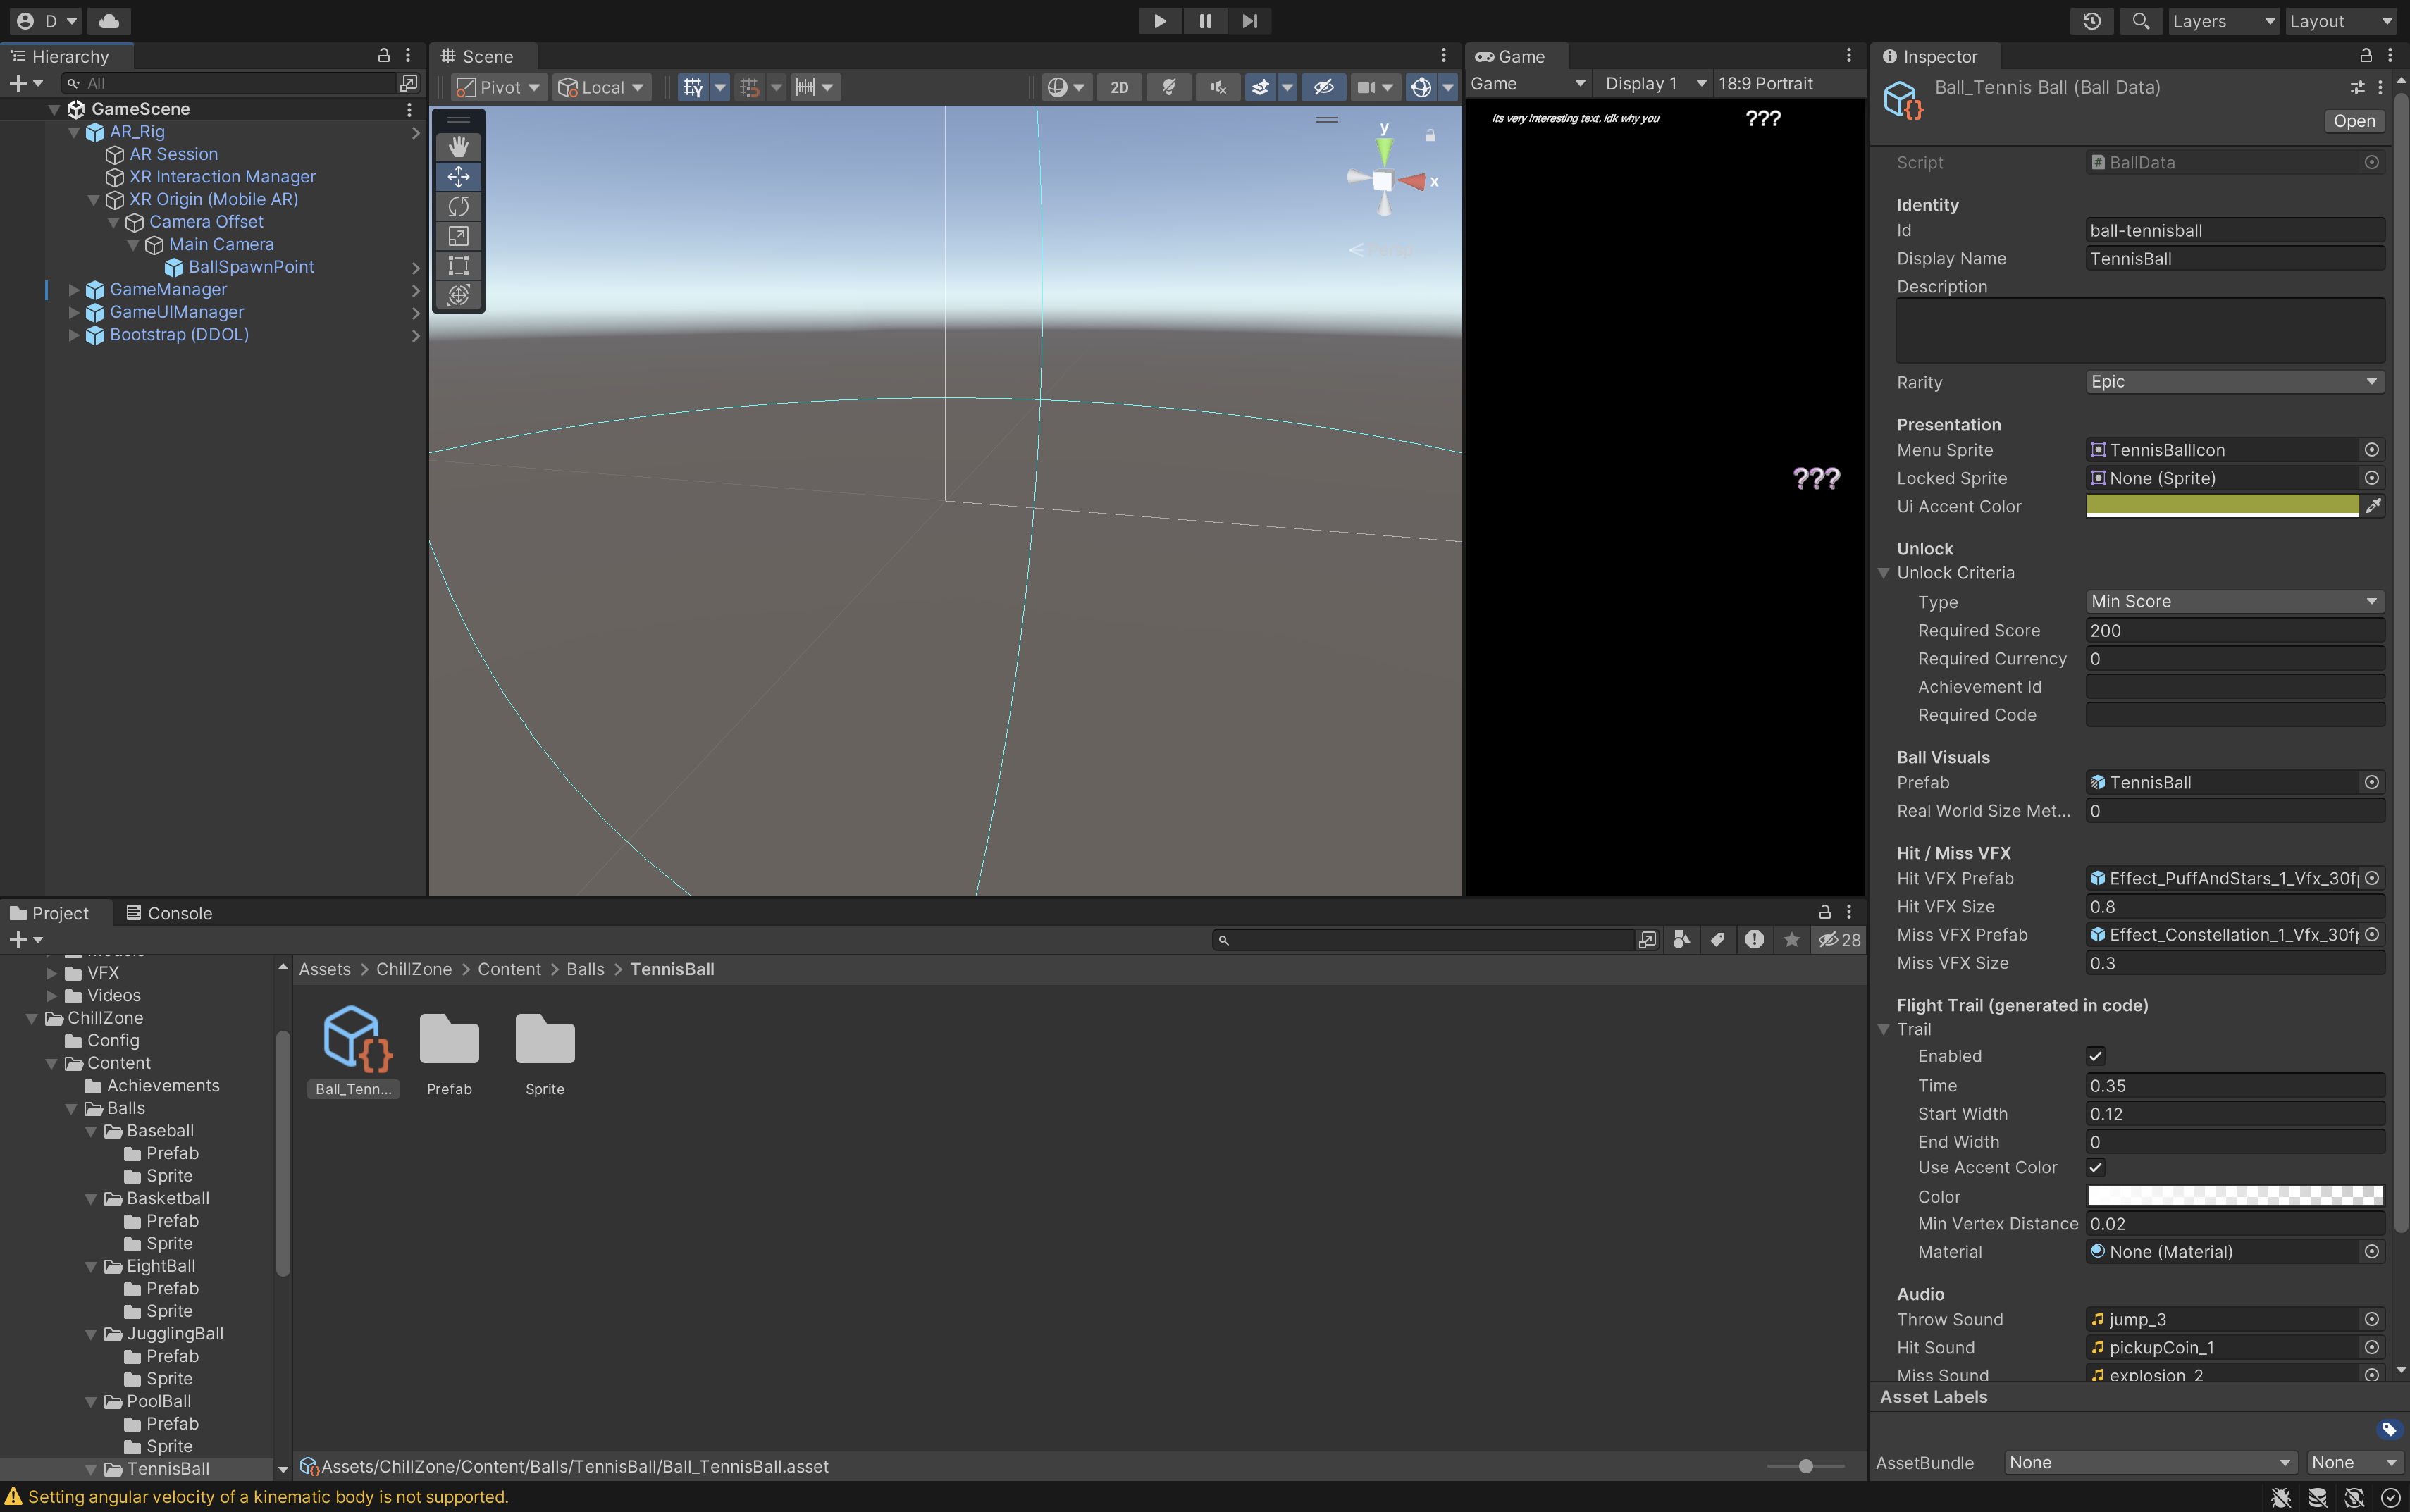Switch to the Console tab

(169, 913)
